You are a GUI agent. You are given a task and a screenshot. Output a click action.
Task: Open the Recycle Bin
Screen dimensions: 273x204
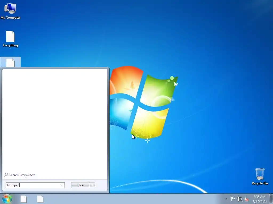[x=260, y=176]
